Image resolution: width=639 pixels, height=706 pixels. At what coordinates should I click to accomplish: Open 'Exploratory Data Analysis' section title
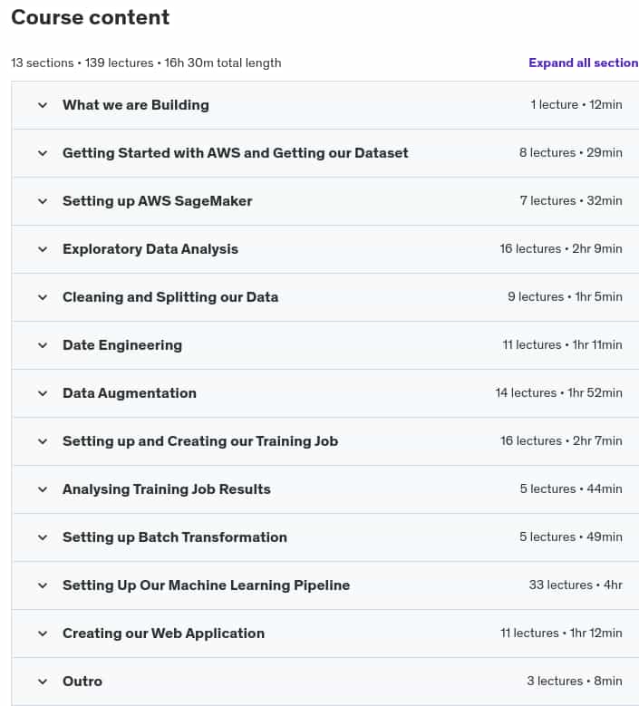150,249
